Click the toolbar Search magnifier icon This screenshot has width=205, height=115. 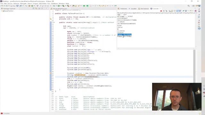pos(189,6)
